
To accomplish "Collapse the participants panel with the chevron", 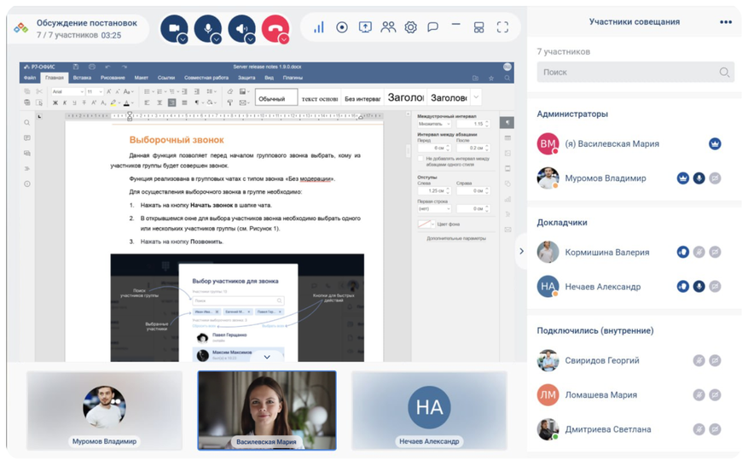I will point(521,252).
